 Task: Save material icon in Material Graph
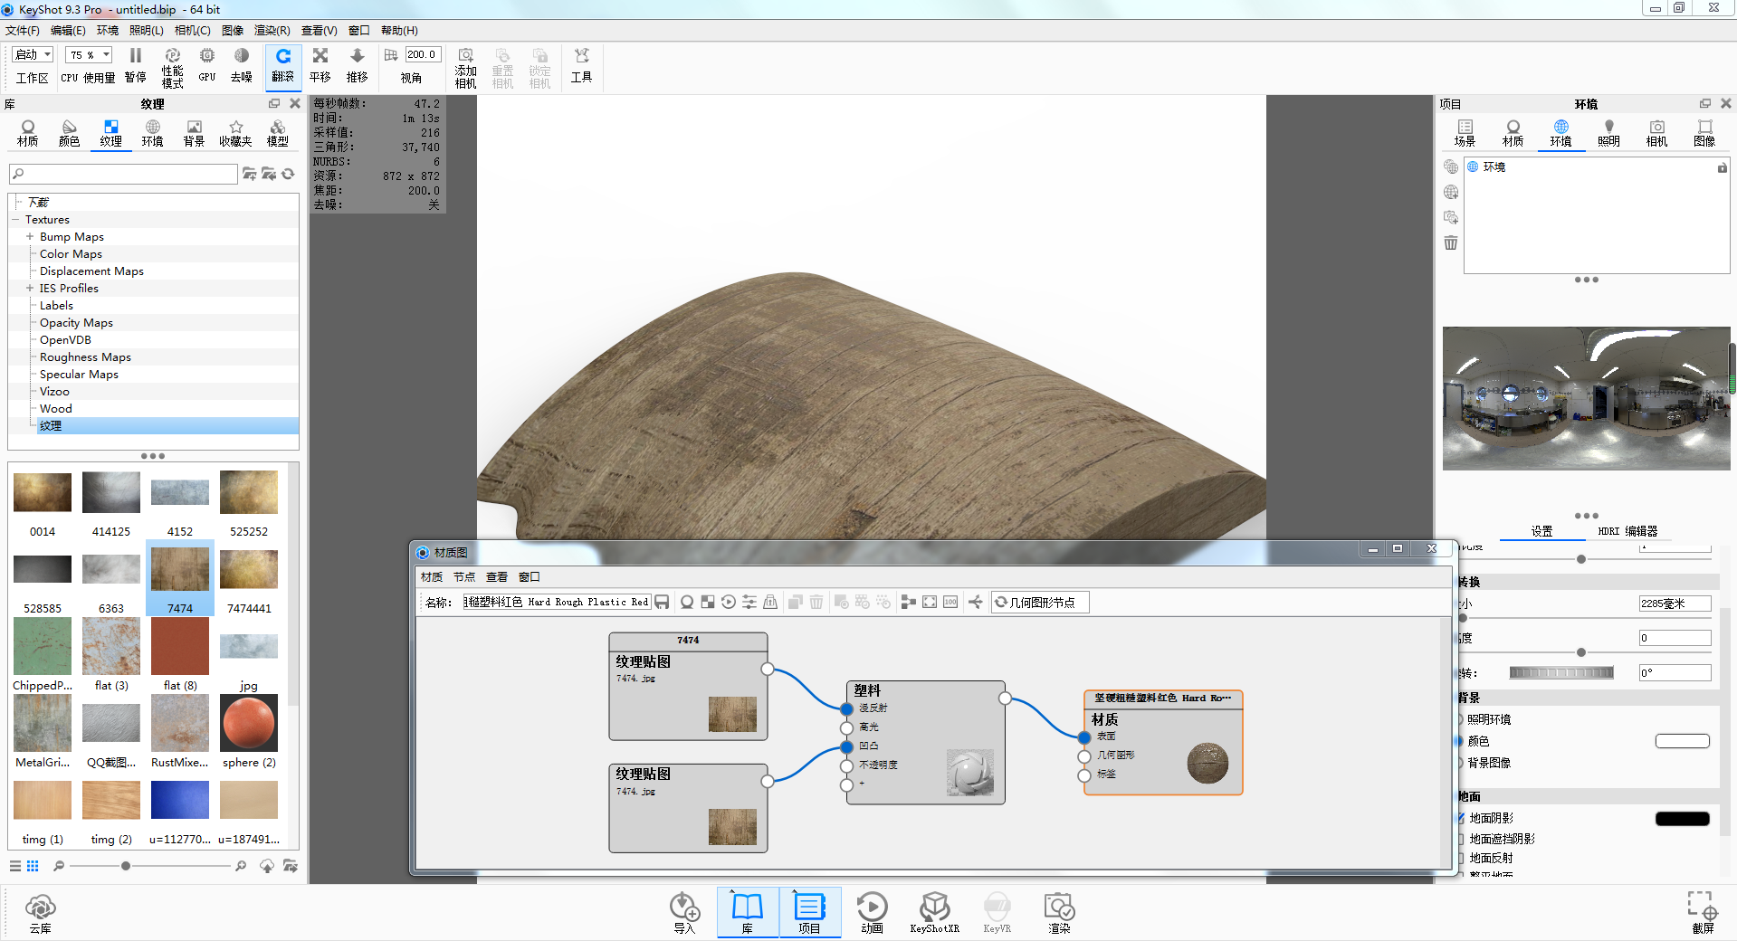(662, 602)
